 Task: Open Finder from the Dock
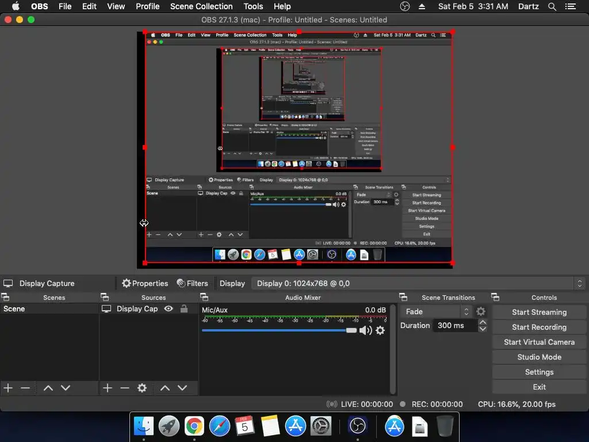click(x=144, y=426)
